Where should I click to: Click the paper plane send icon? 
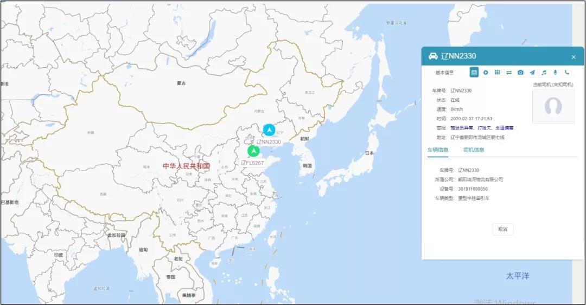(532, 72)
